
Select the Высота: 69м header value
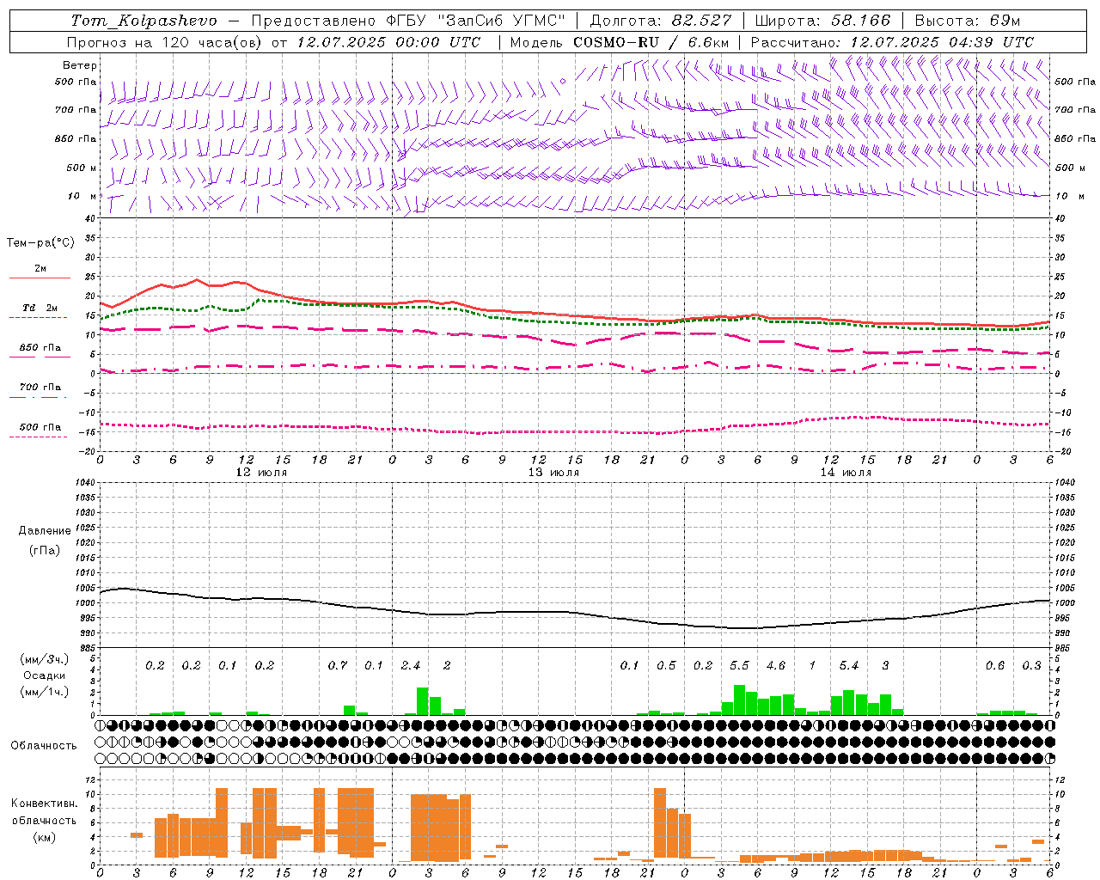(x=967, y=21)
